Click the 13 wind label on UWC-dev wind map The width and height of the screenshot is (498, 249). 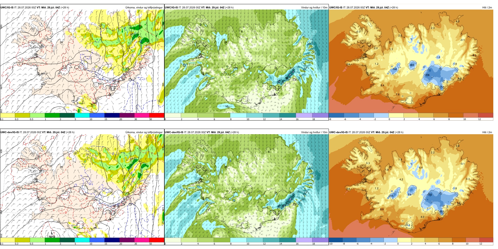pos(198,187)
